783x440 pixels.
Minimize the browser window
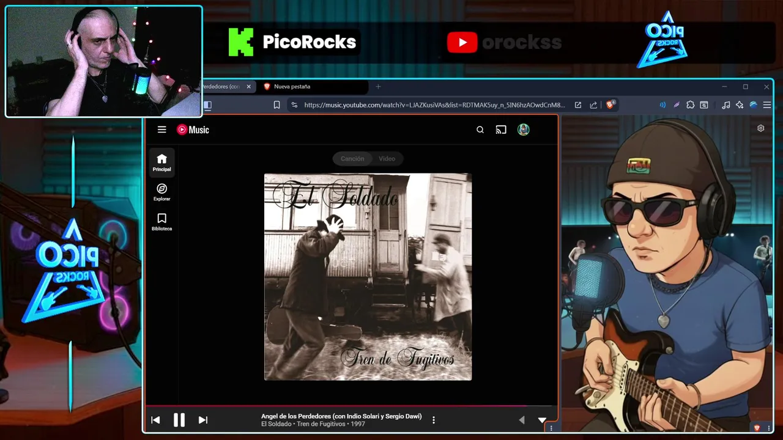point(724,87)
